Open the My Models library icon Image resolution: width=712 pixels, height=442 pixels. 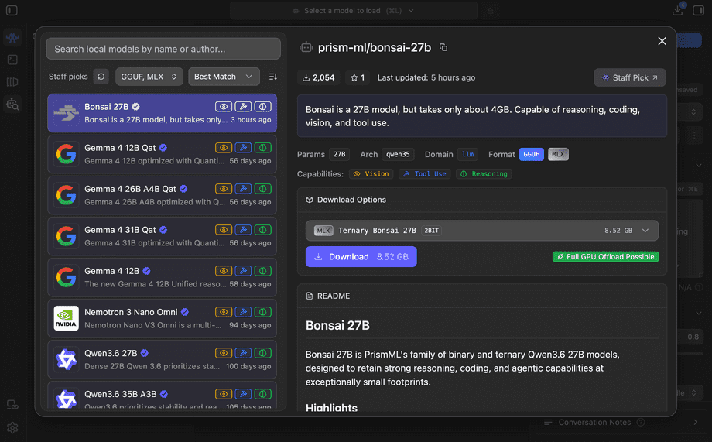[12, 82]
